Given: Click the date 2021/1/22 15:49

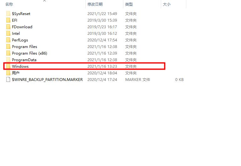Looking at the screenshot, I should [x=102, y=13].
